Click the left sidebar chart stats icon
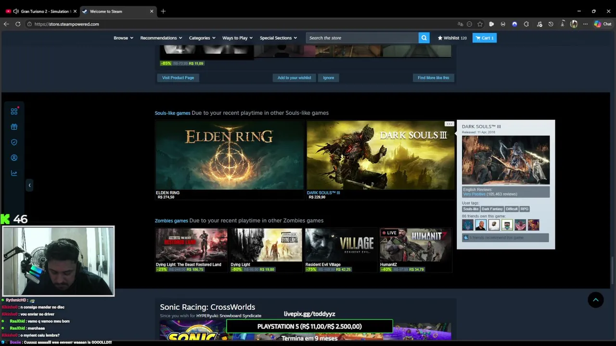The width and height of the screenshot is (616, 346). pos(14,173)
